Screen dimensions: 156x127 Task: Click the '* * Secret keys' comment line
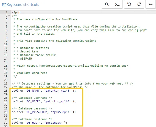click(26, 51)
